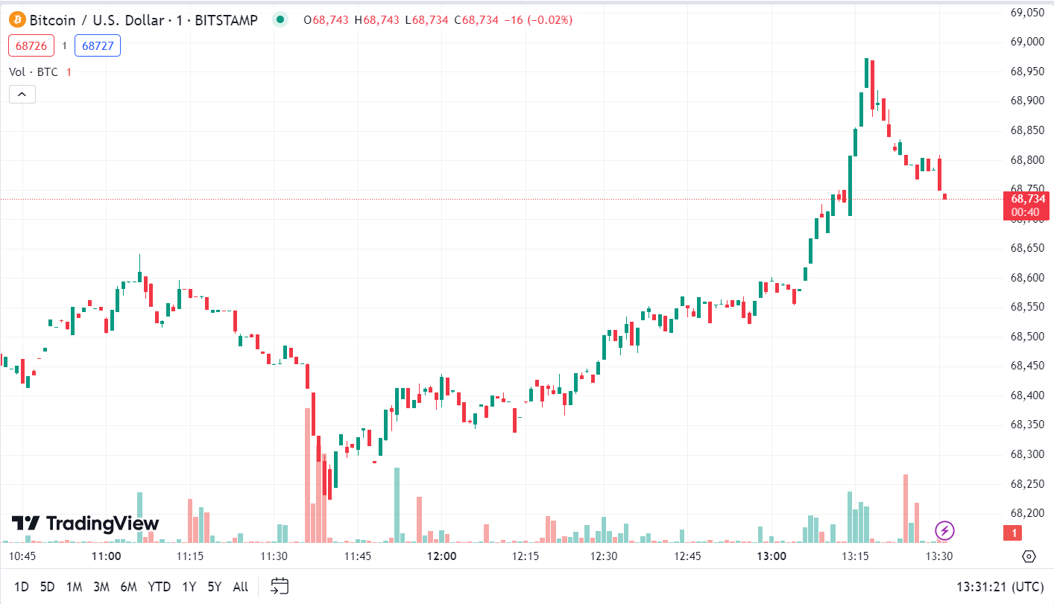Image resolution: width=1054 pixels, height=604 pixels.
Task: Show All time range
Action: (240, 587)
